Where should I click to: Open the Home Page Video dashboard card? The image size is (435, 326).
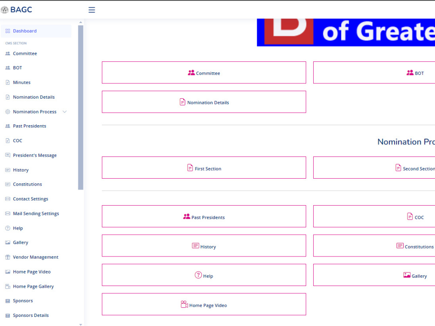pos(204,304)
